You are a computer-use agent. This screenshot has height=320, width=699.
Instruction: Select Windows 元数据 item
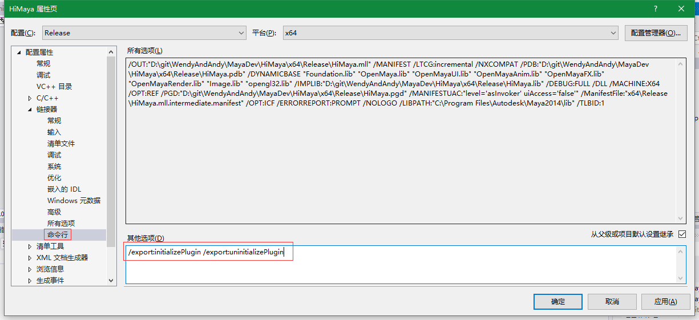[74, 201]
